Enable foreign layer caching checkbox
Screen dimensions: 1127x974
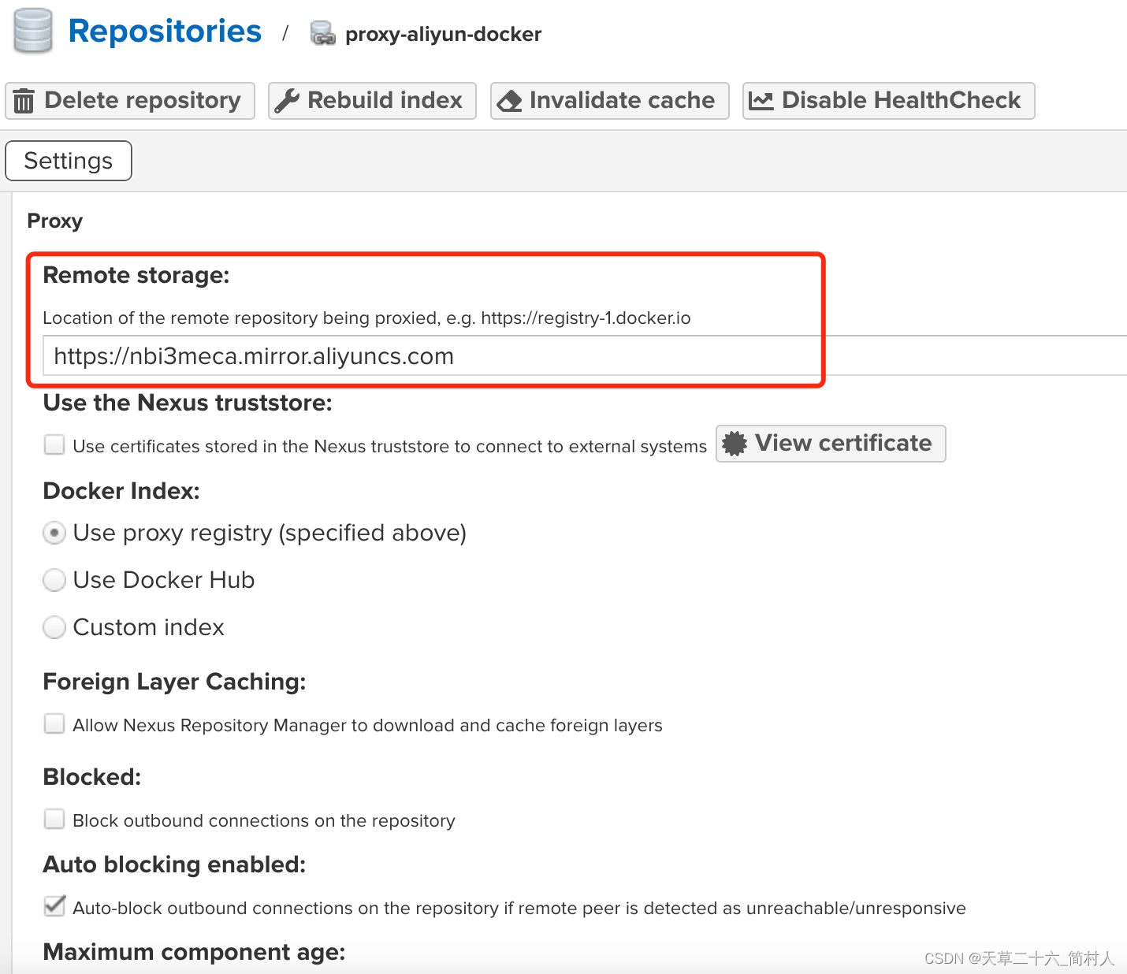(x=54, y=724)
